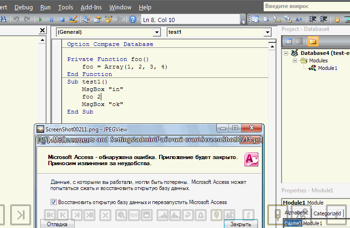
Task: Go to next image in JPEGView toolbar
Action: pos(76,215)
